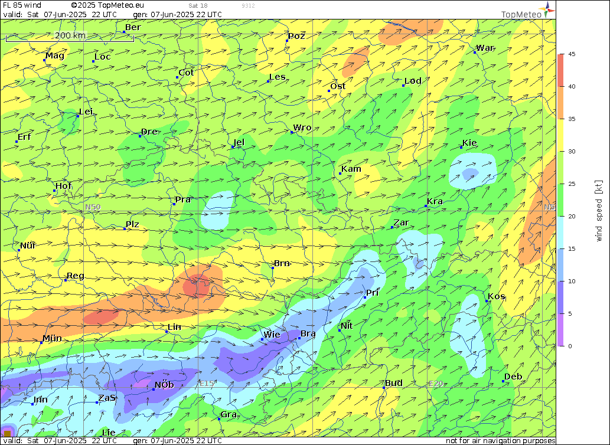Image resolution: width=610 pixels, height=445 pixels.
Task: Click the 'Pra' city label
Action: click(183, 199)
